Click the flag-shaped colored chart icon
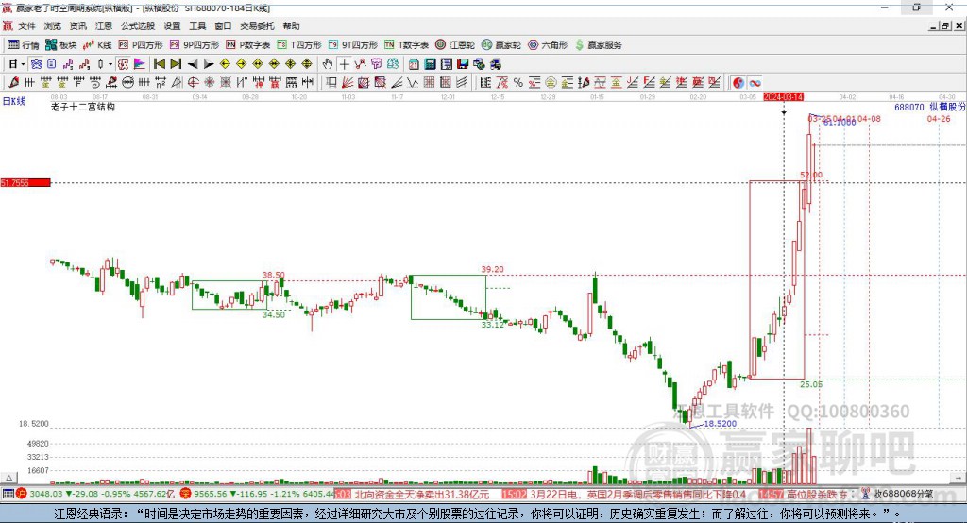 coord(140,64)
